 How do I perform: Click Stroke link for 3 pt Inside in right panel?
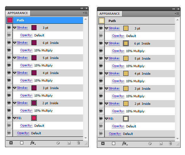114,88
